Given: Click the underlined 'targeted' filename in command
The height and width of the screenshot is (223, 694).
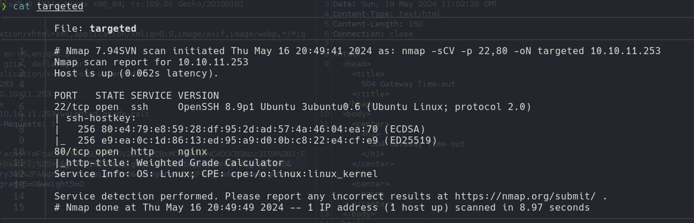Looking at the screenshot, I should 60,6.
